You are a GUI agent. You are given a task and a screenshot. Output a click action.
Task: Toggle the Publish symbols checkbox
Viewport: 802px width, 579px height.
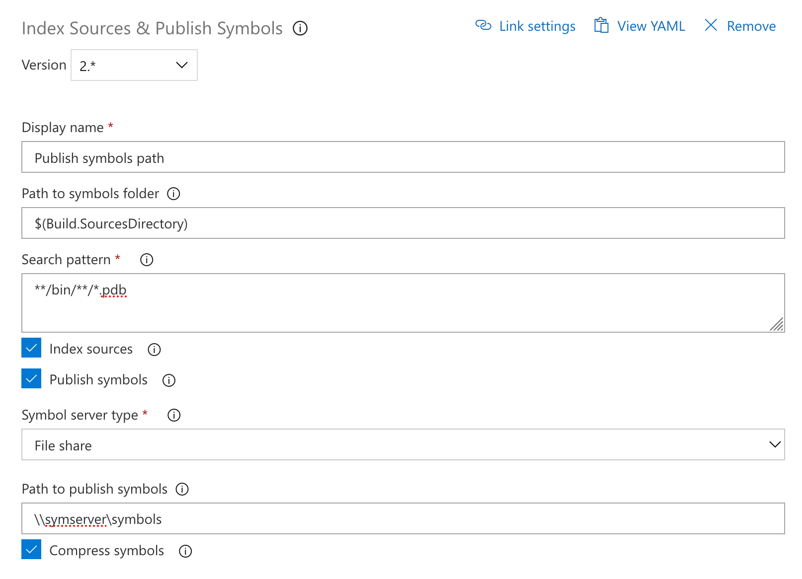(31, 379)
